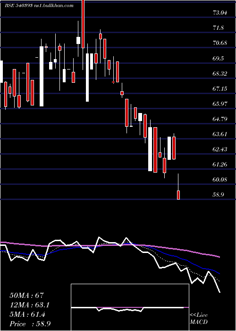Screen dimensions: 236x331
Task: Click the 67.15 price axis label
Action: (x=220, y=89)
